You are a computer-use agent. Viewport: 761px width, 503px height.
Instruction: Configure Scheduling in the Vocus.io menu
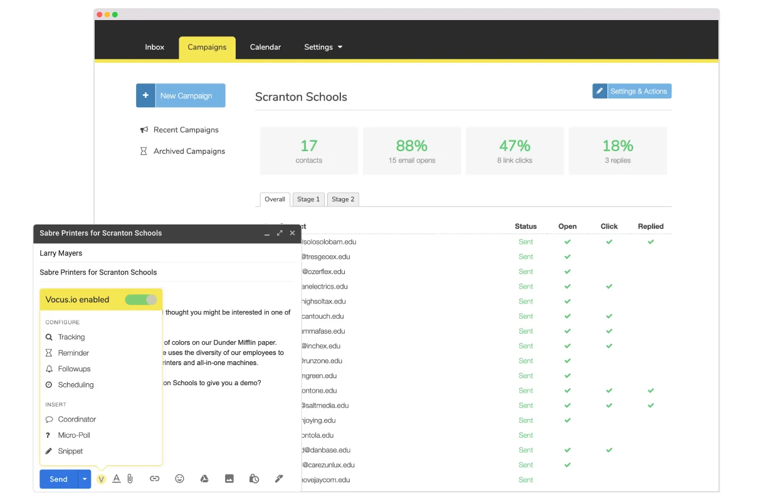click(x=76, y=384)
